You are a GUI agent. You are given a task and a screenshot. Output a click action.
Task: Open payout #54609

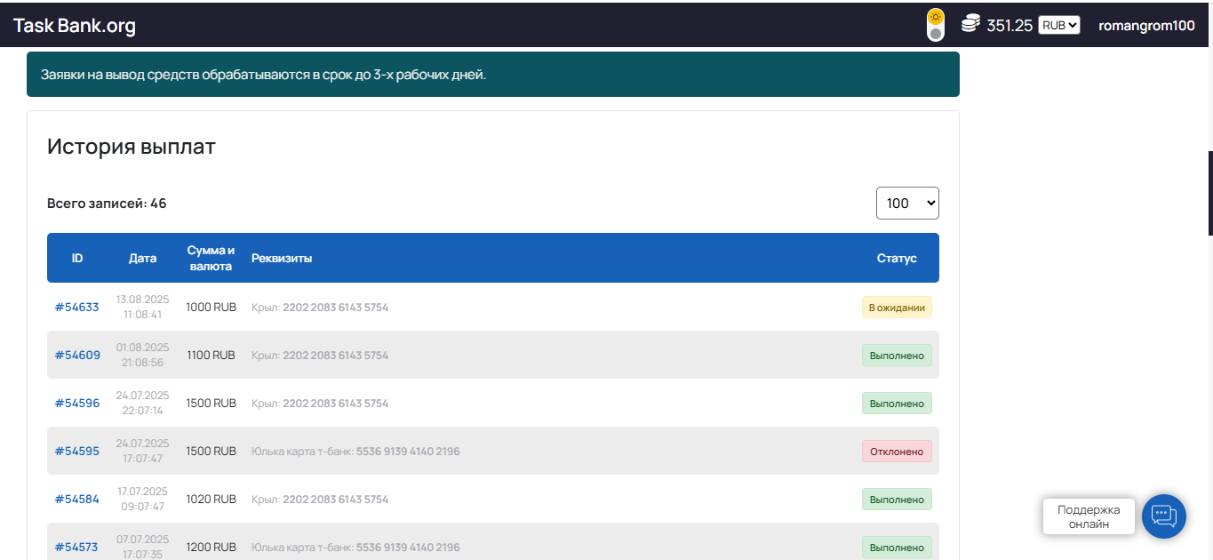(x=77, y=356)
